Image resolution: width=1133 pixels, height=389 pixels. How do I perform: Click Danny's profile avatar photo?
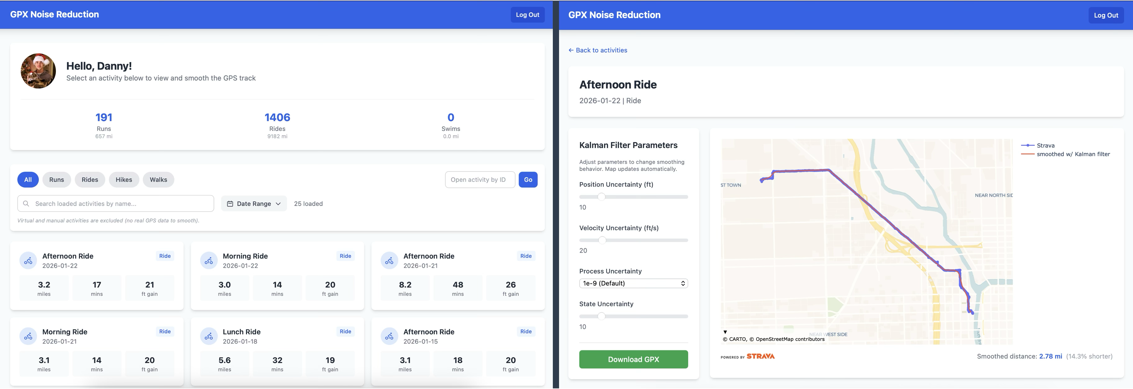pyautogui.click(x=38, y=71)
